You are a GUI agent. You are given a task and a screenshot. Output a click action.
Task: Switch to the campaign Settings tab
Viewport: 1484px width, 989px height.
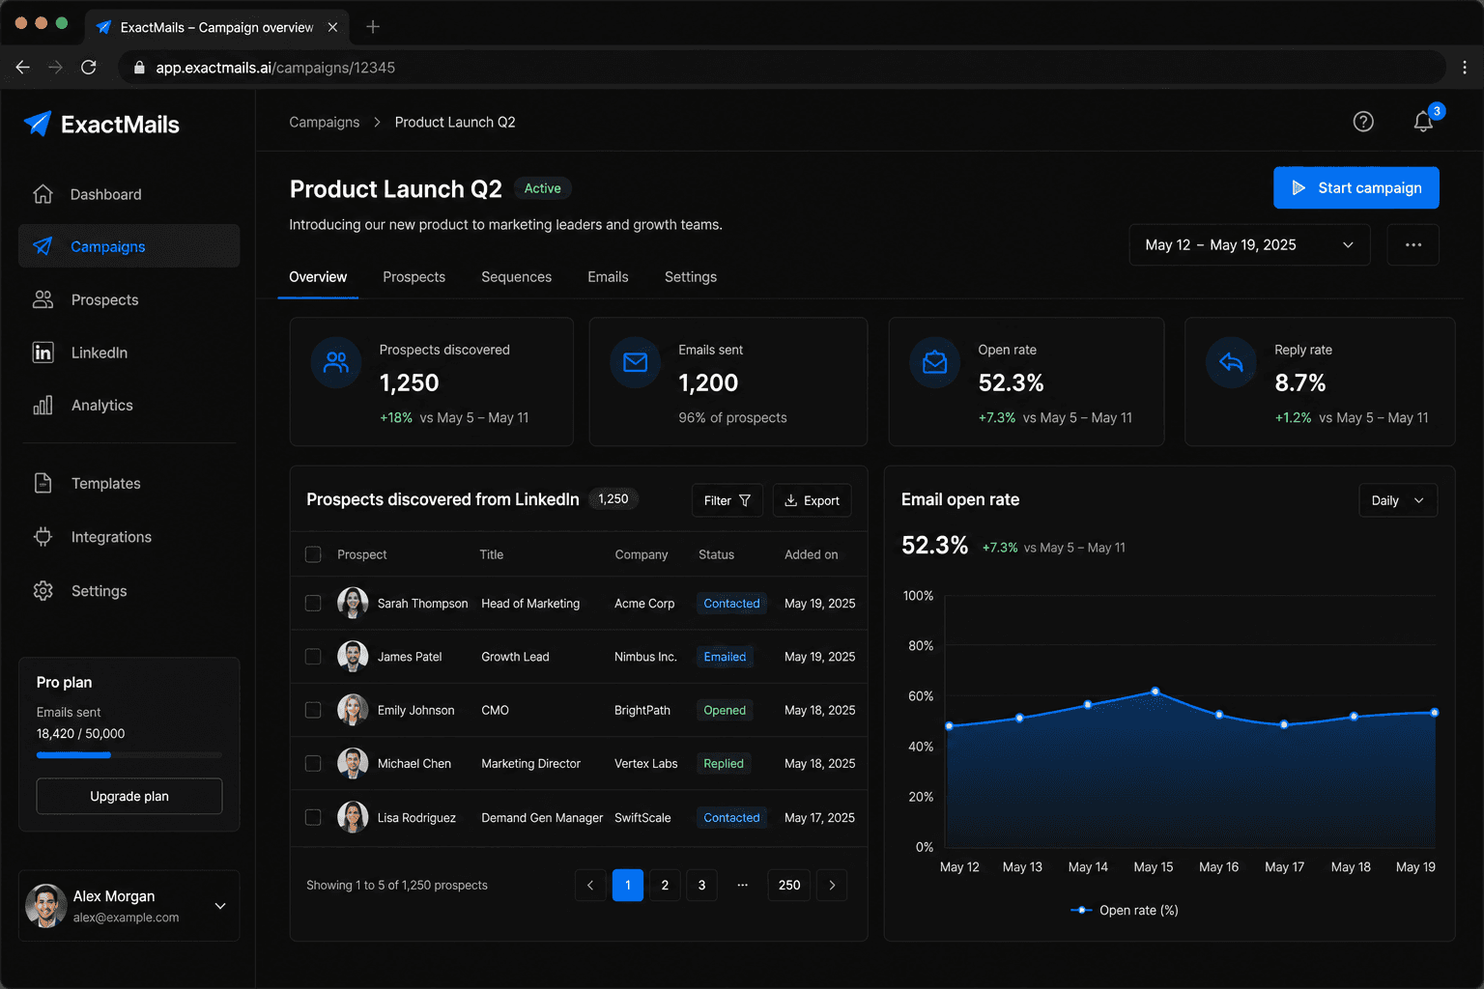point(691,277)
